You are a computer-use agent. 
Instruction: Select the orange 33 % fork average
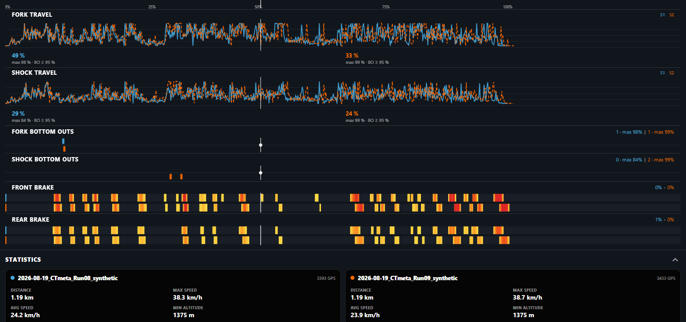[352, 55]
